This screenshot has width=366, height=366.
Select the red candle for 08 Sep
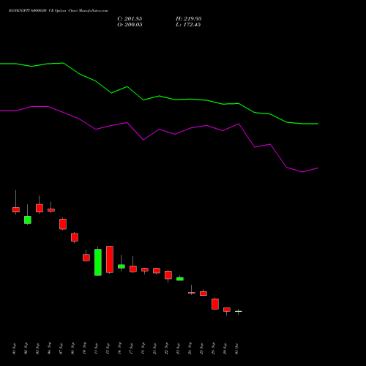75,237
